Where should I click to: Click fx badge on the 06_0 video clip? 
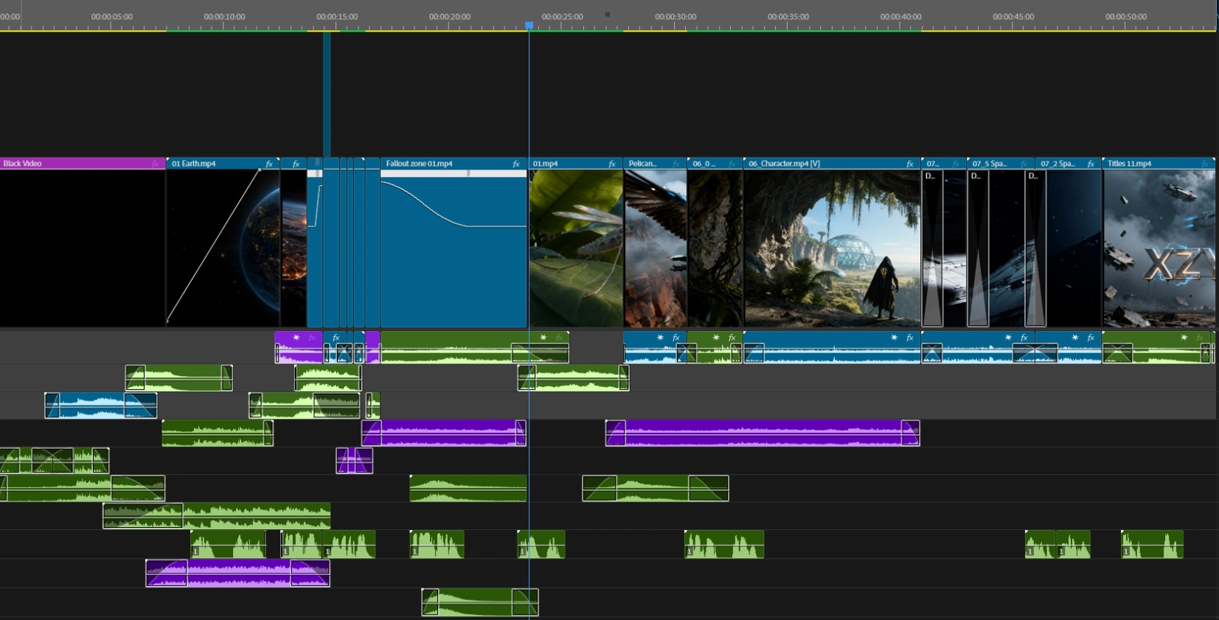pos(732,164)
